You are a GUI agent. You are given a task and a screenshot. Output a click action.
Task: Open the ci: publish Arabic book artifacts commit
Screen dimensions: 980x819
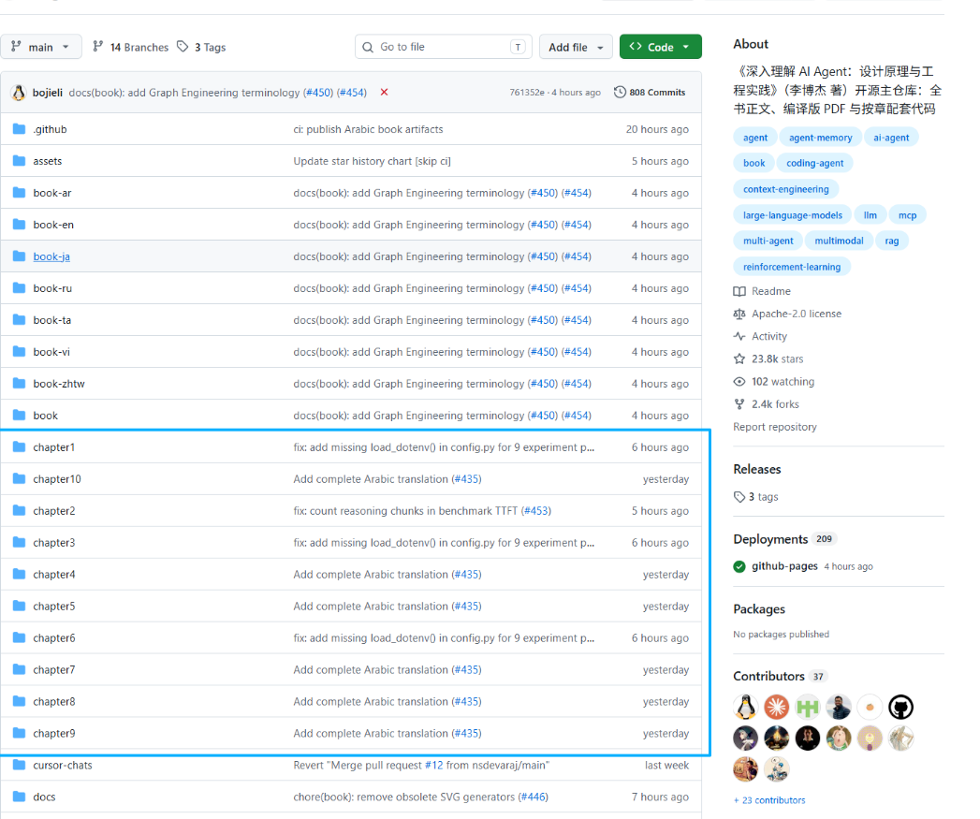point(368,129)
